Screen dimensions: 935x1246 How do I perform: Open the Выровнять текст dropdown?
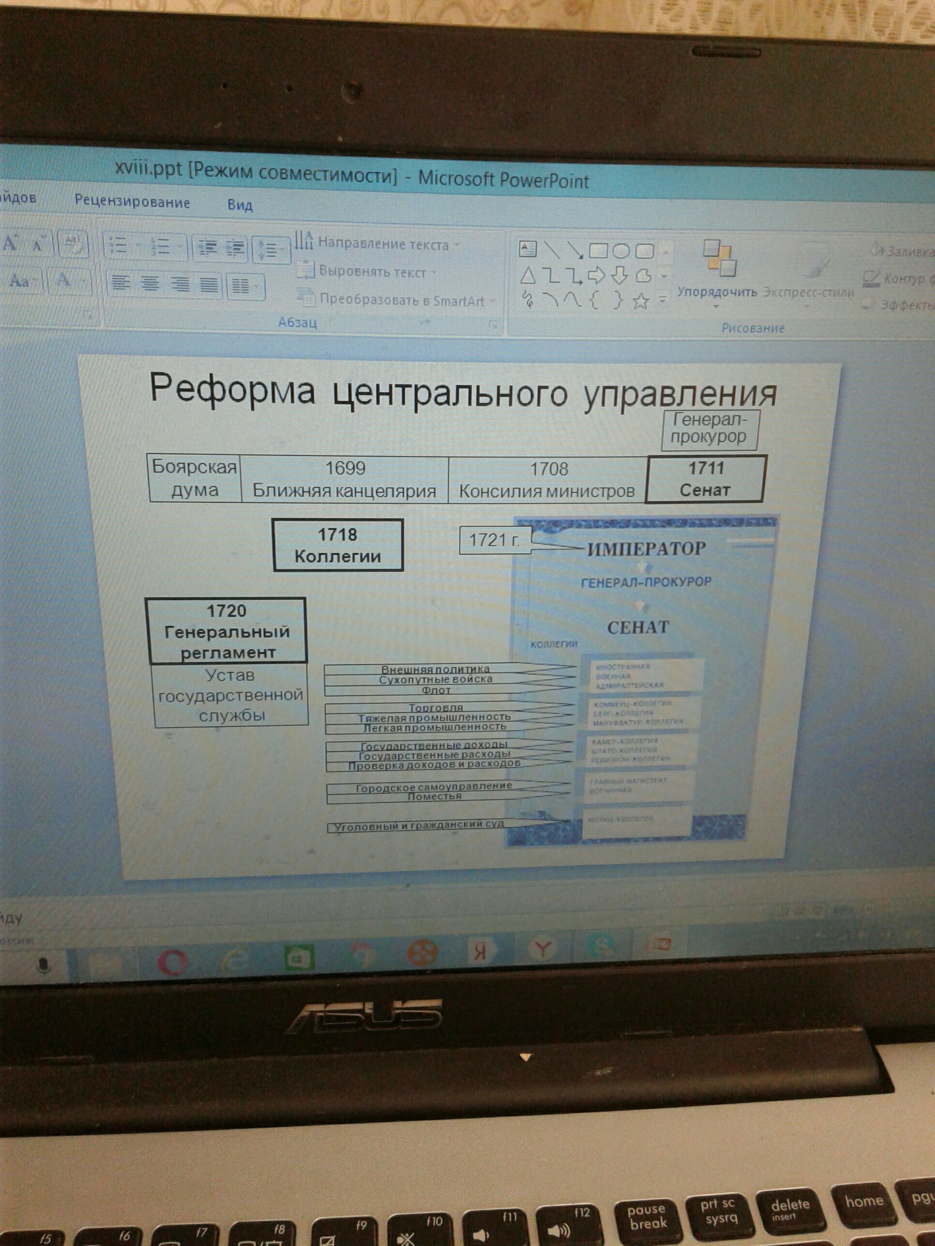tap(372, 271)
